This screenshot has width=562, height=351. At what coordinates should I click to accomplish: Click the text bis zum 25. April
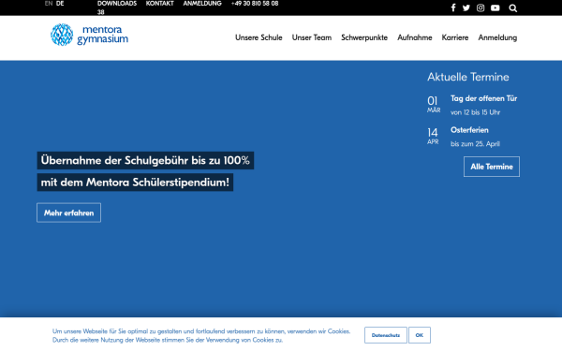(x=475, y=144)
